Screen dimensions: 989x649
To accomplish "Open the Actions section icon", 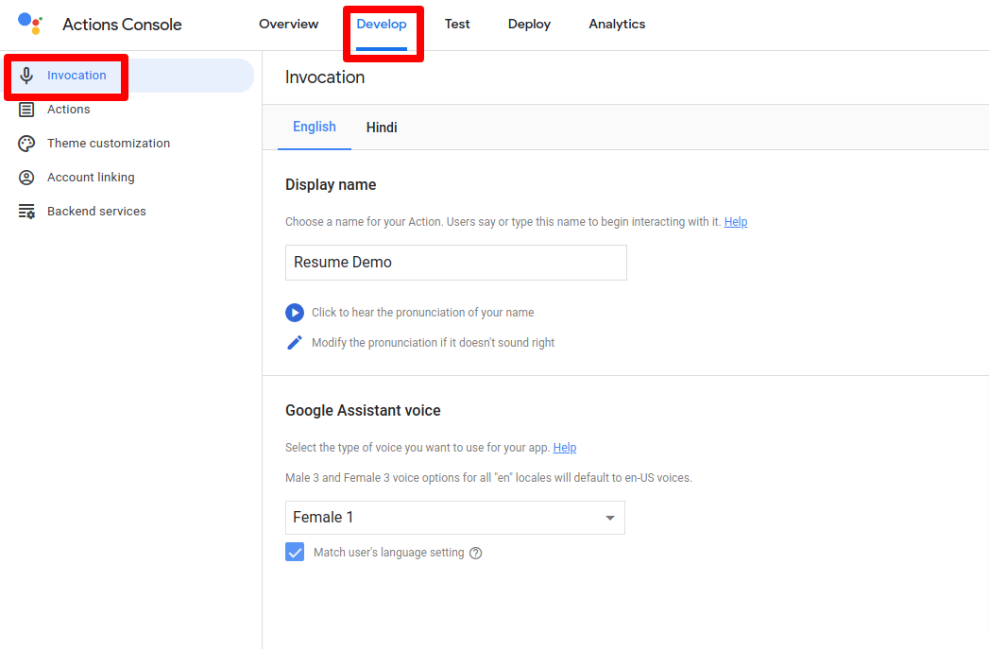I will [27, 109].
